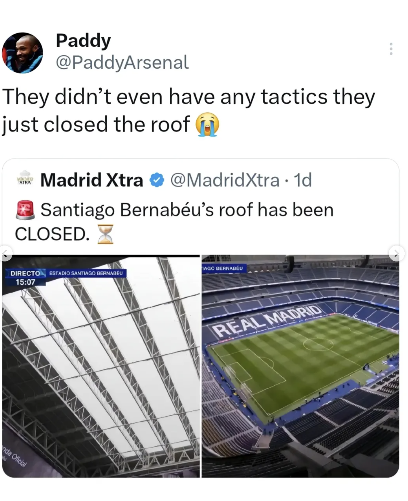The height and width of the screenshot is (501, 408).
Task: Click the tweet text about tactics
Action: click(x=189, y=111)
